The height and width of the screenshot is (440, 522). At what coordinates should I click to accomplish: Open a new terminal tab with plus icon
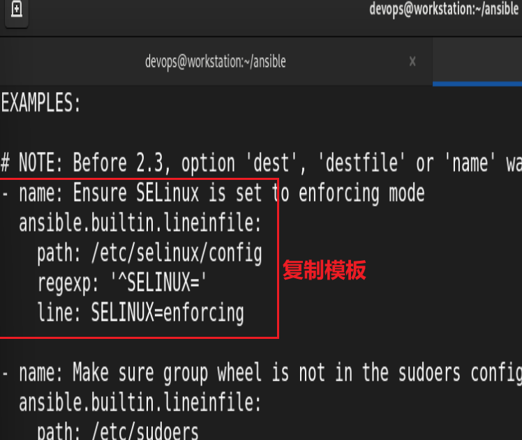click(x=16, y=10)
